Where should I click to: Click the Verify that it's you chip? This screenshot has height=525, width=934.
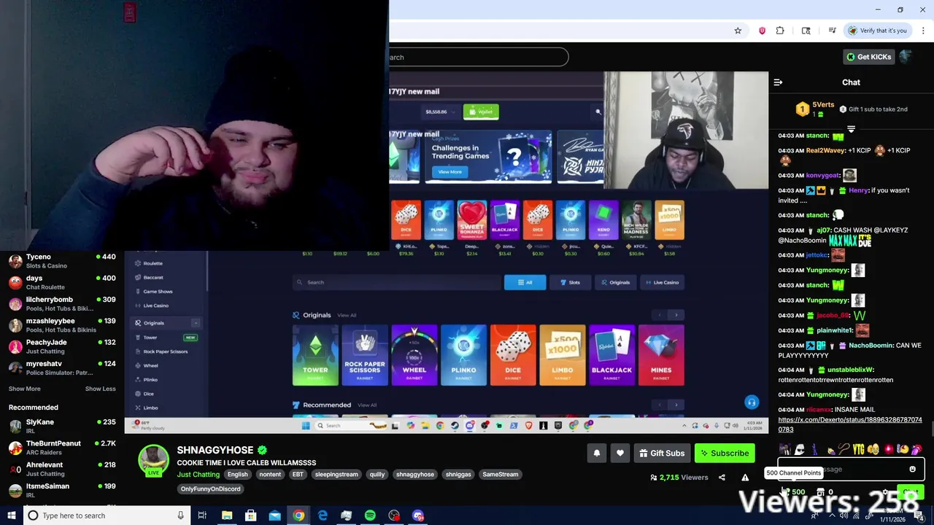click(x=878, y=31)
